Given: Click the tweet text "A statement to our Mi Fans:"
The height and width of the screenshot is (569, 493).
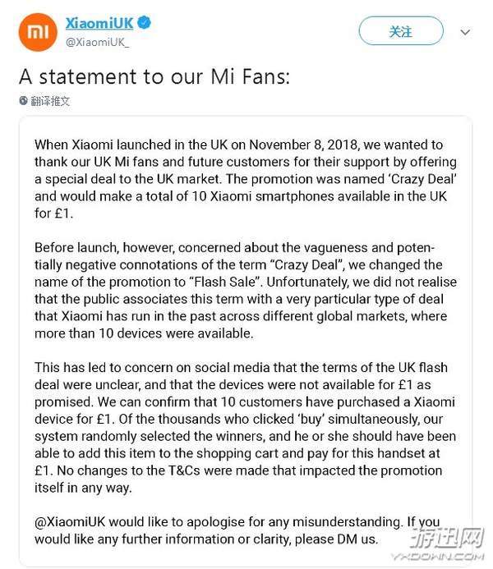Looking at the screenshot, I should click(x=154, y=76).
